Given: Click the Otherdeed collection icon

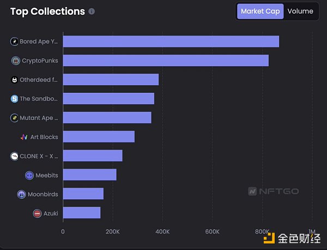Looking at the screenshot, I should (14, 80).
